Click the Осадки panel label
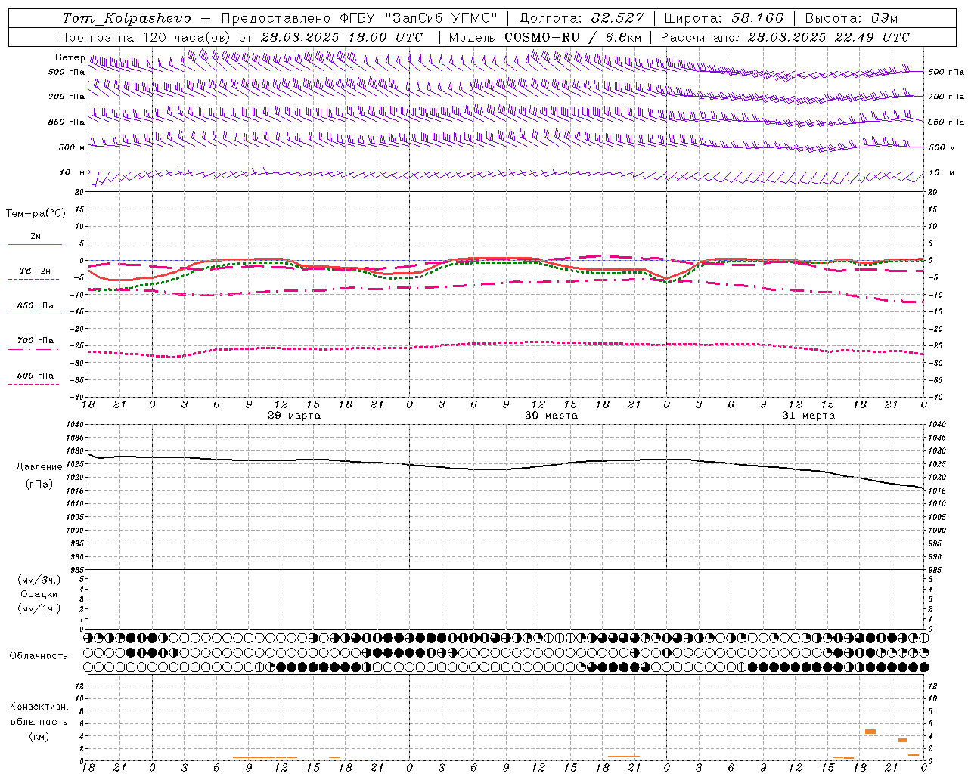This screenshot has height=774, width=968. [x=39, y=594]
